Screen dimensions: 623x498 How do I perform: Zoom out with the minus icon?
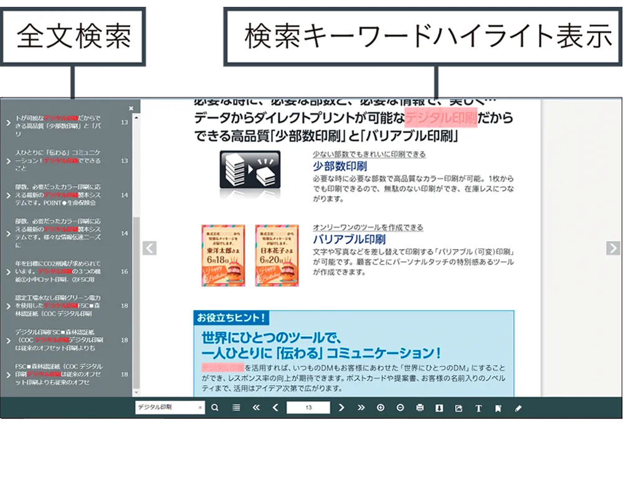click(x=400, y=408)
